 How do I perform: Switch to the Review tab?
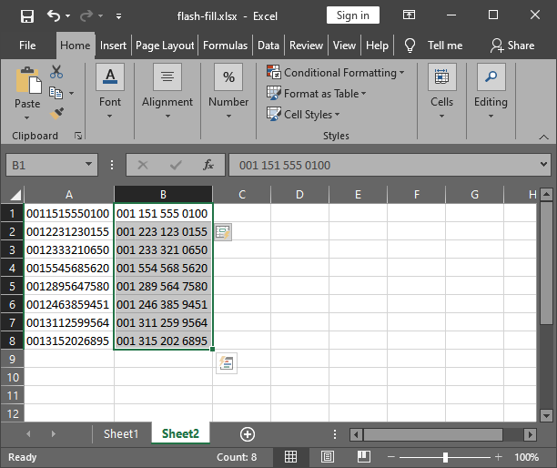306,46
